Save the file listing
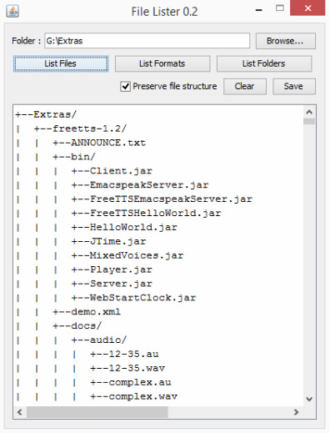Screen dimensions: 330x433 tap(293, 86)
